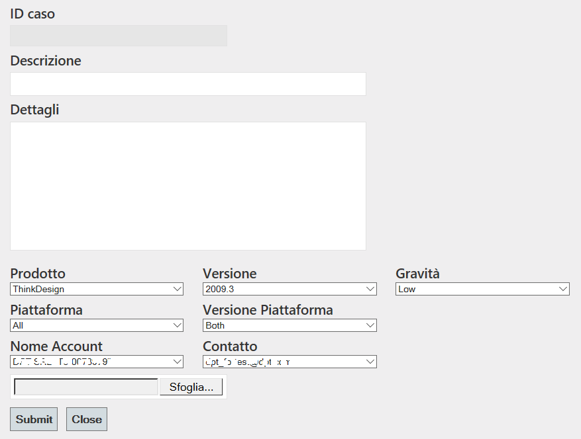Click the ID caso label
Viewport: 581px width, 439px height.
tap(32, 13)
